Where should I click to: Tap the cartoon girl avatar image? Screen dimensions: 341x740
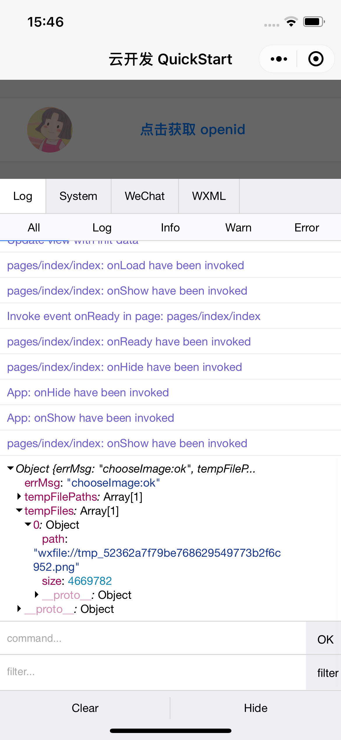50,129
